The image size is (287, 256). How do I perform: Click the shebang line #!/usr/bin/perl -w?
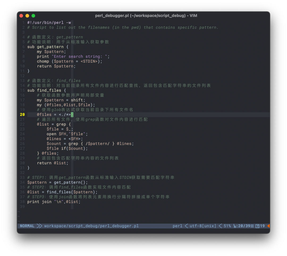[x=49, y=23]
